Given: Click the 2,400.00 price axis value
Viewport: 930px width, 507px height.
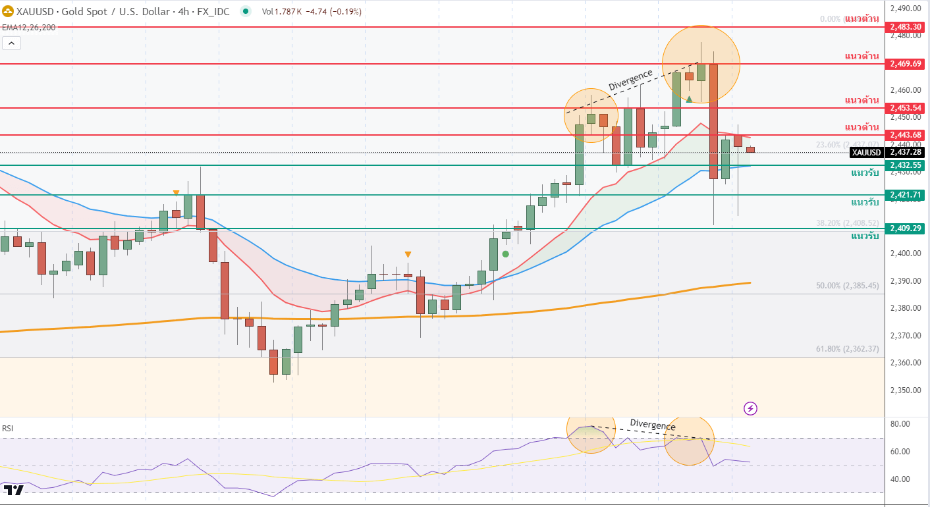Looking at the screenshot, I should point(905,254).
